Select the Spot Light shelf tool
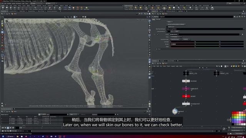The height and width of the screenshot is (138, 246). 136,8
